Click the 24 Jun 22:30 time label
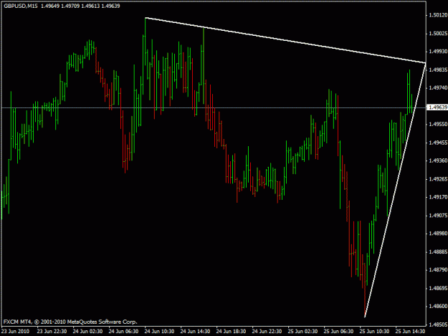The image size is (448, 336). click(267, 332)
